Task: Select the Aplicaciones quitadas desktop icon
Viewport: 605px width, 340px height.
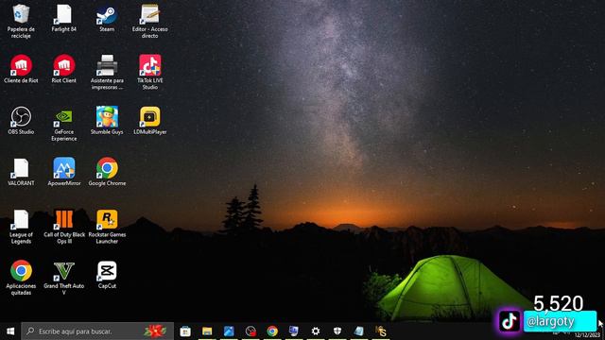Action: coord(21,279)
